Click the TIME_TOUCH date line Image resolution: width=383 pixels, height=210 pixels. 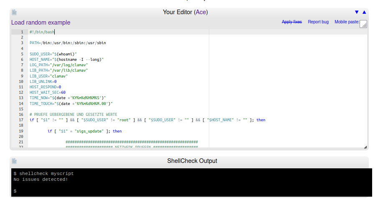pyautogui.click(x=71, y=103)
